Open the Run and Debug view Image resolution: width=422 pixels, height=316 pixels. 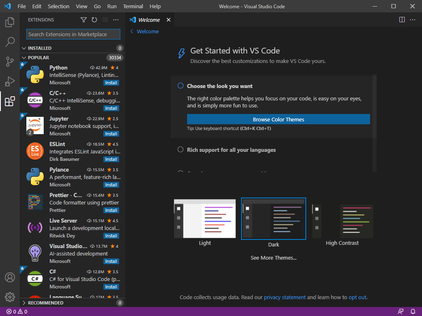click(10, 81)
